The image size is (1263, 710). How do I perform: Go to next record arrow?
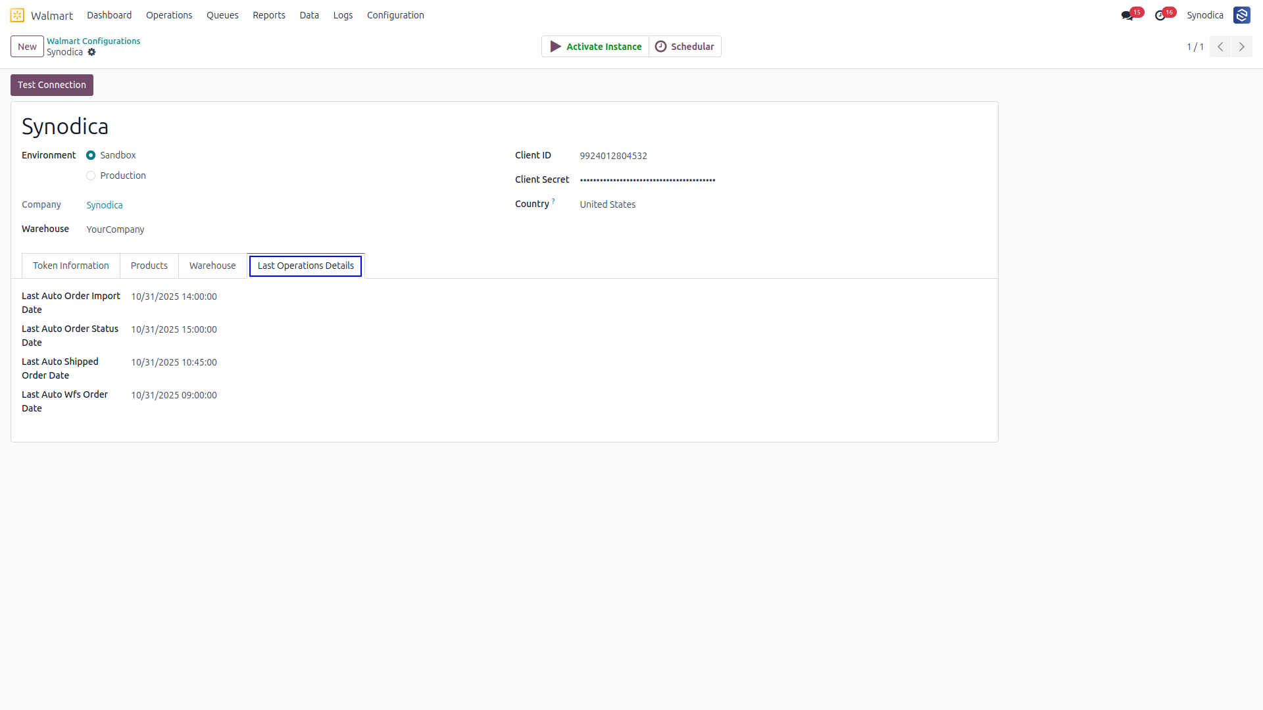(x=1242, y=47)
